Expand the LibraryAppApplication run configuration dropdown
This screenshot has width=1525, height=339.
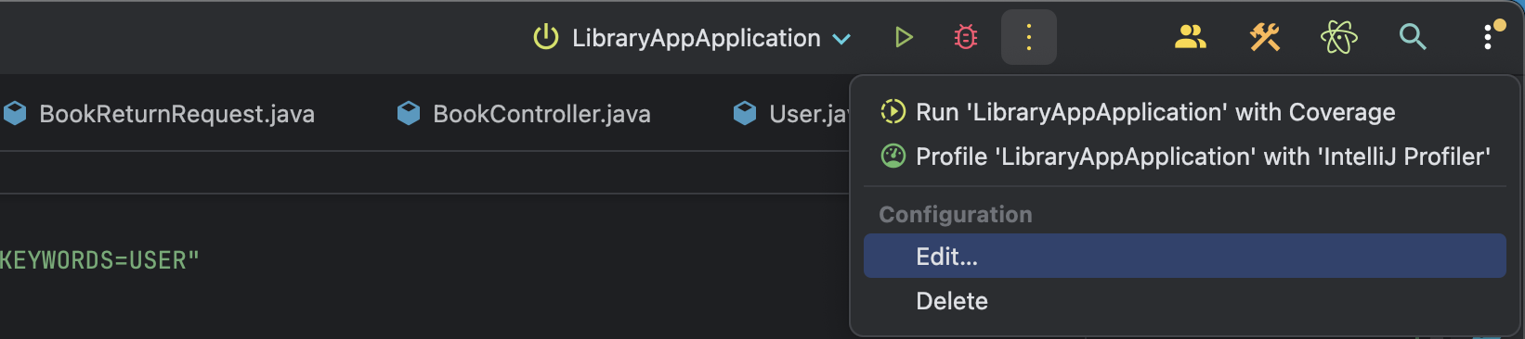(841, 39)
